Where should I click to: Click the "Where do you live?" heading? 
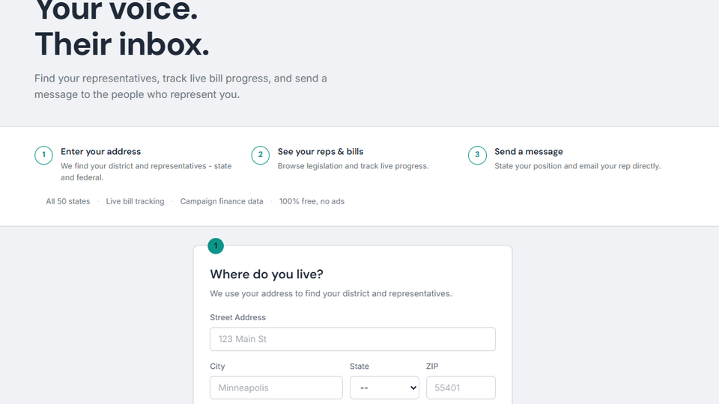[266, 275]
